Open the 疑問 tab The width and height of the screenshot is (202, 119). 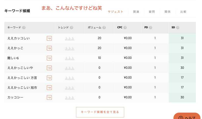coord(152,12)
